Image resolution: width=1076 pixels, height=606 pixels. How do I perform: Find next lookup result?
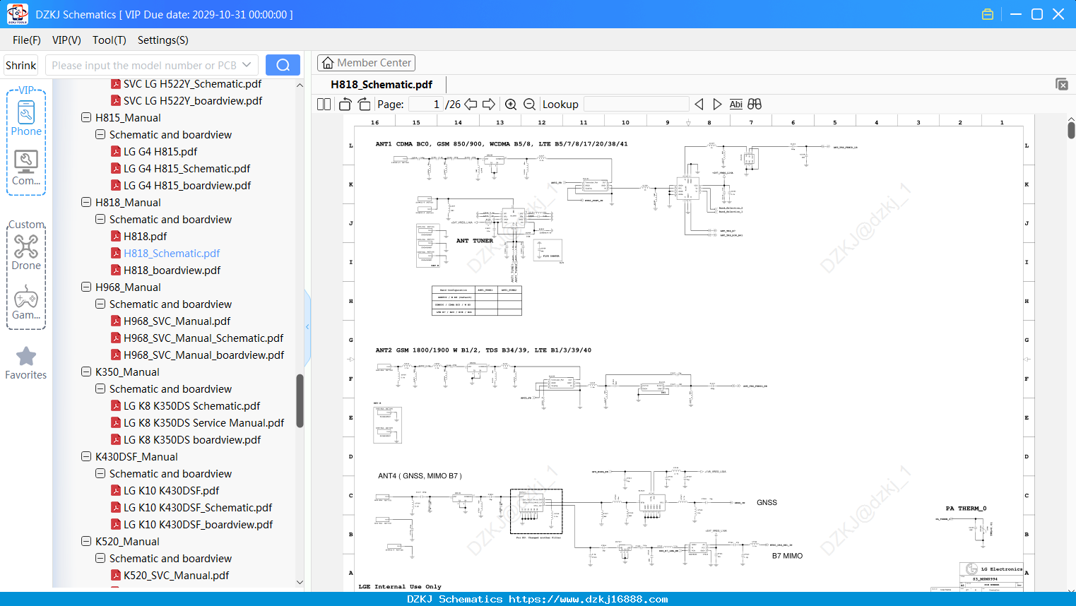(717, 104)
